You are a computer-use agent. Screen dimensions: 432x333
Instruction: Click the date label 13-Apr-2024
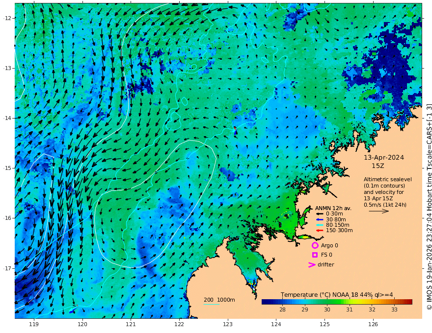coord(384,158)
